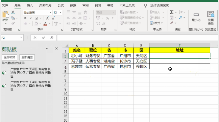This screenshot has width=219, height=122.
Task: Click the minimize window ribbon button
Action: coord(196,17)
